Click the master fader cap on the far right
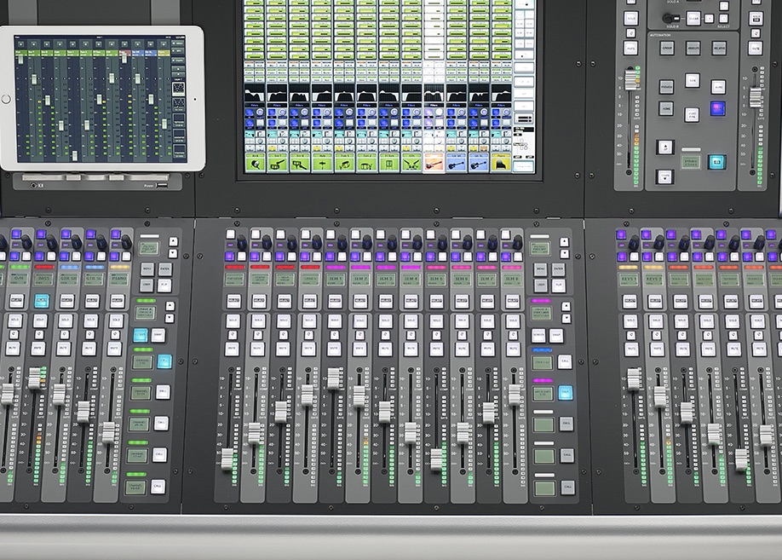The height and width of the screenshot is (560, 782). coord(755,95)
